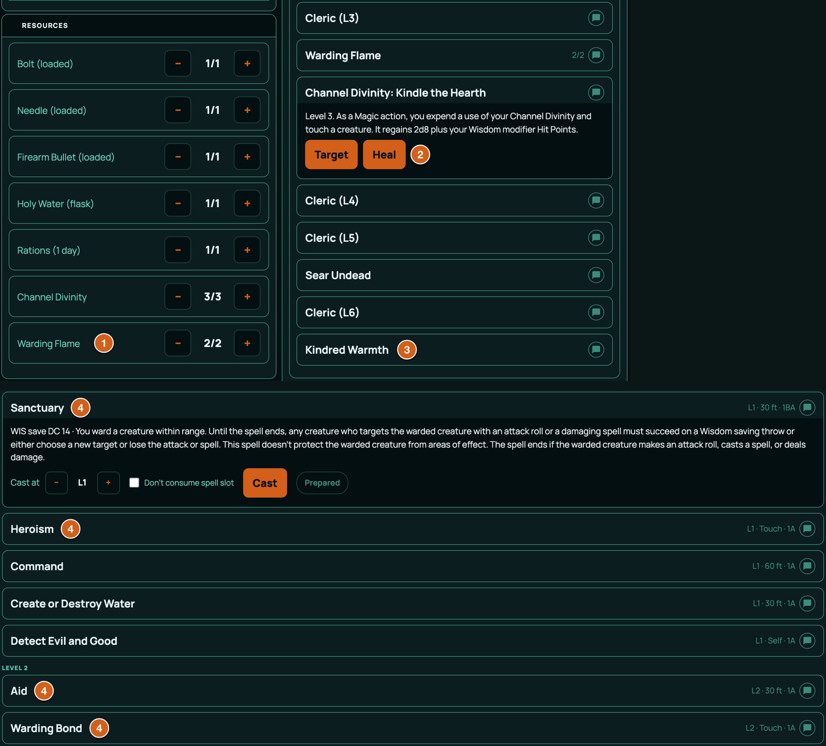Increase Channel Divinity uses
The height and width of the screenshot is (746, 826).
tap(247, 296)
